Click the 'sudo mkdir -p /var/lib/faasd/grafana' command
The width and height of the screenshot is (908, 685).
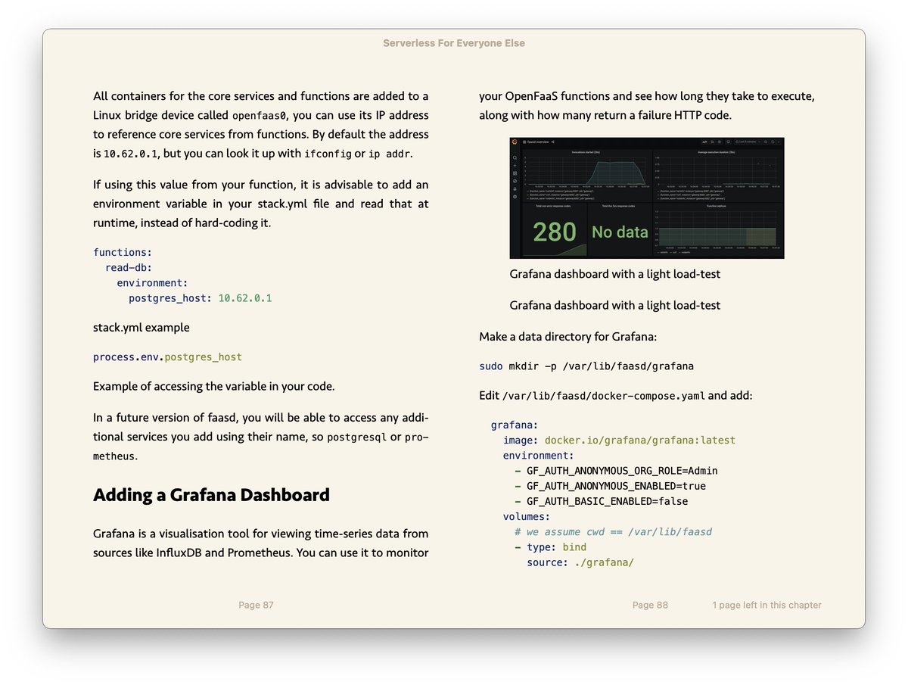(x=586, y=366)
